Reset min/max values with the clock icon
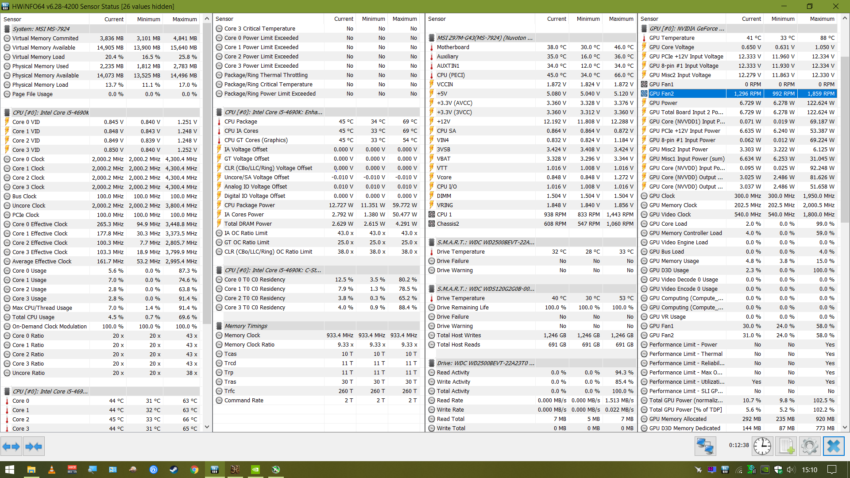 coord(762,446)
